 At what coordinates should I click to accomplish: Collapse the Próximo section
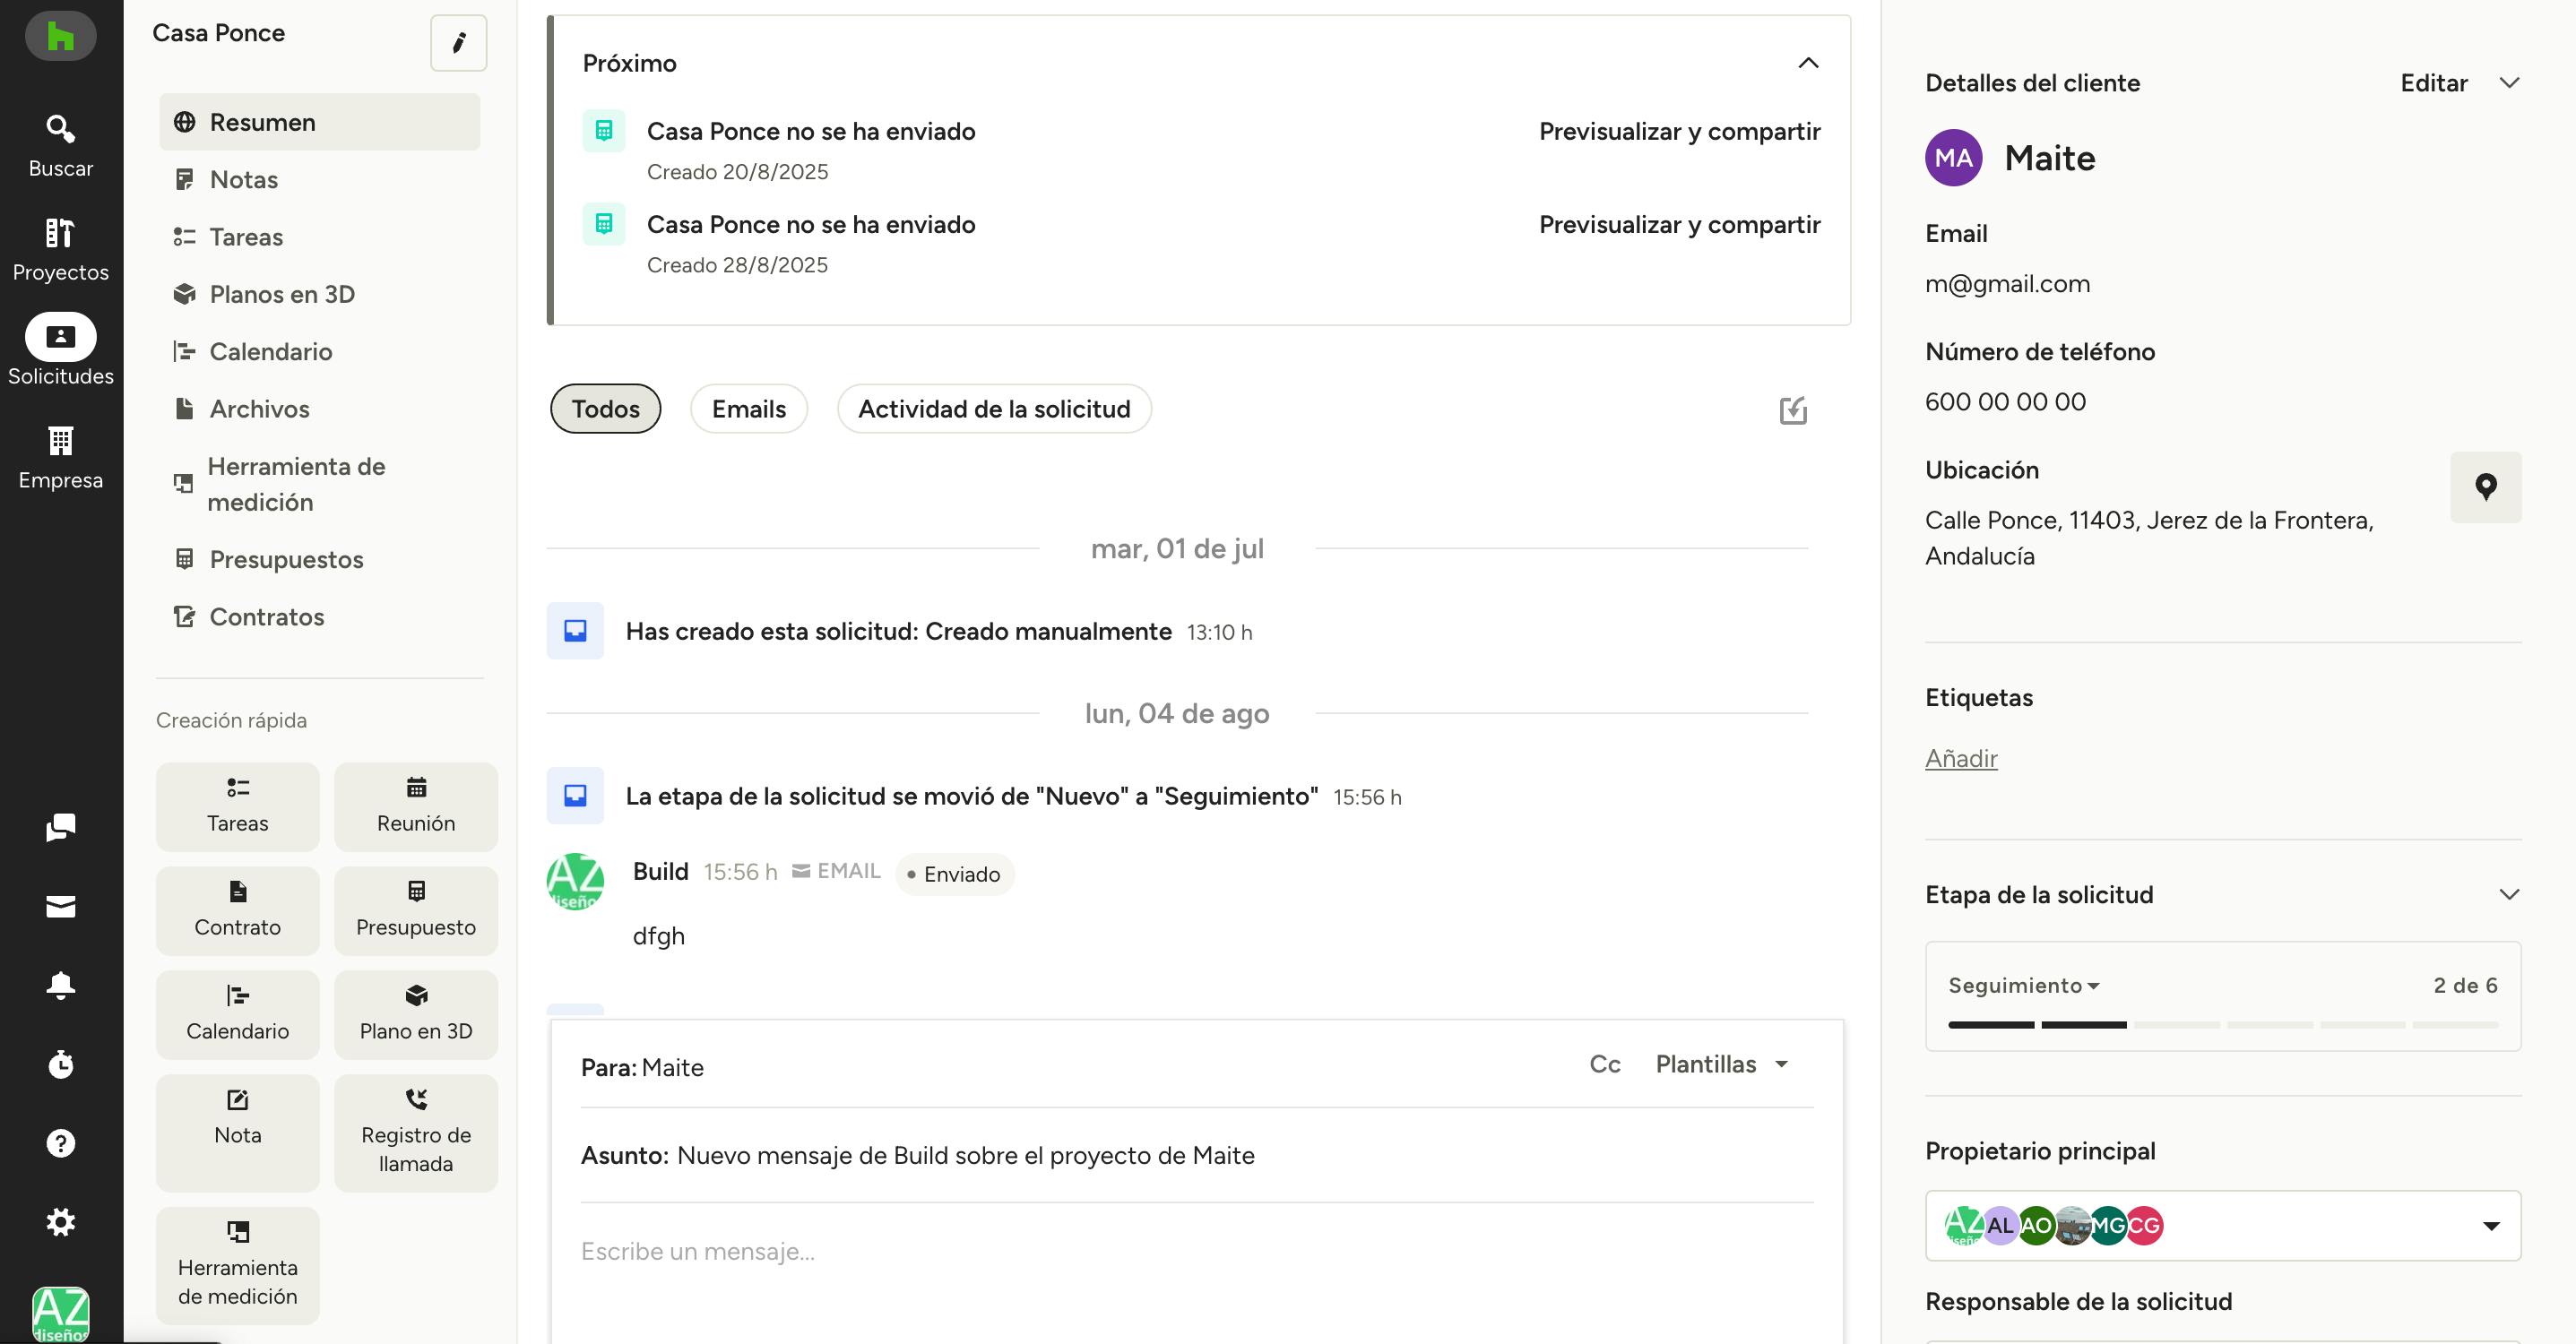coord(1808,63)
